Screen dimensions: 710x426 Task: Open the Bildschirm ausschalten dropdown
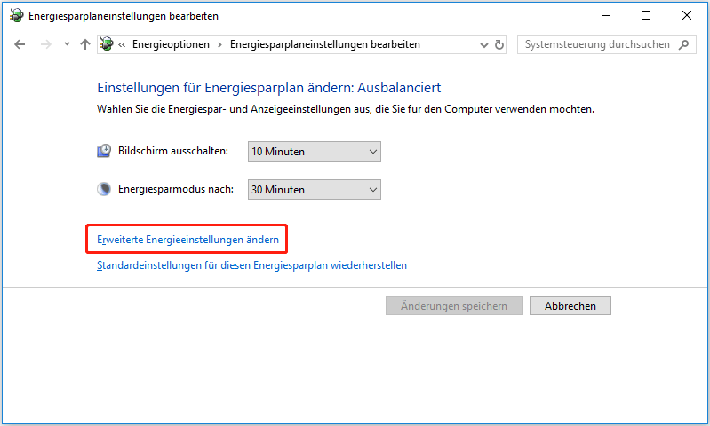coord(315,152)
